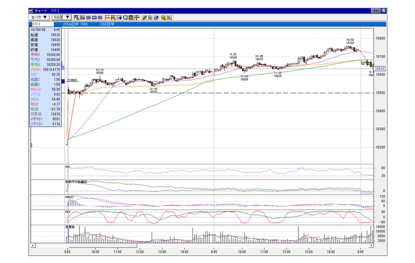
Task: Select the eraser tool icon
Action: pos(156,18)
